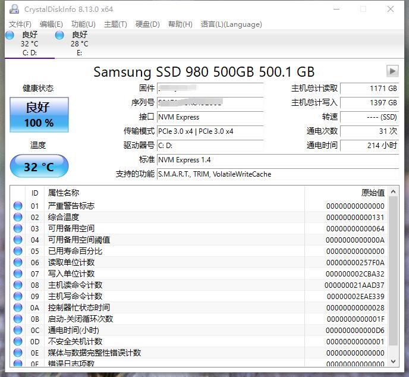This screenshot has height=377, width=409.
Task: Click the S.M.A.R.T., TRIM features field
Action: [278, 174]
